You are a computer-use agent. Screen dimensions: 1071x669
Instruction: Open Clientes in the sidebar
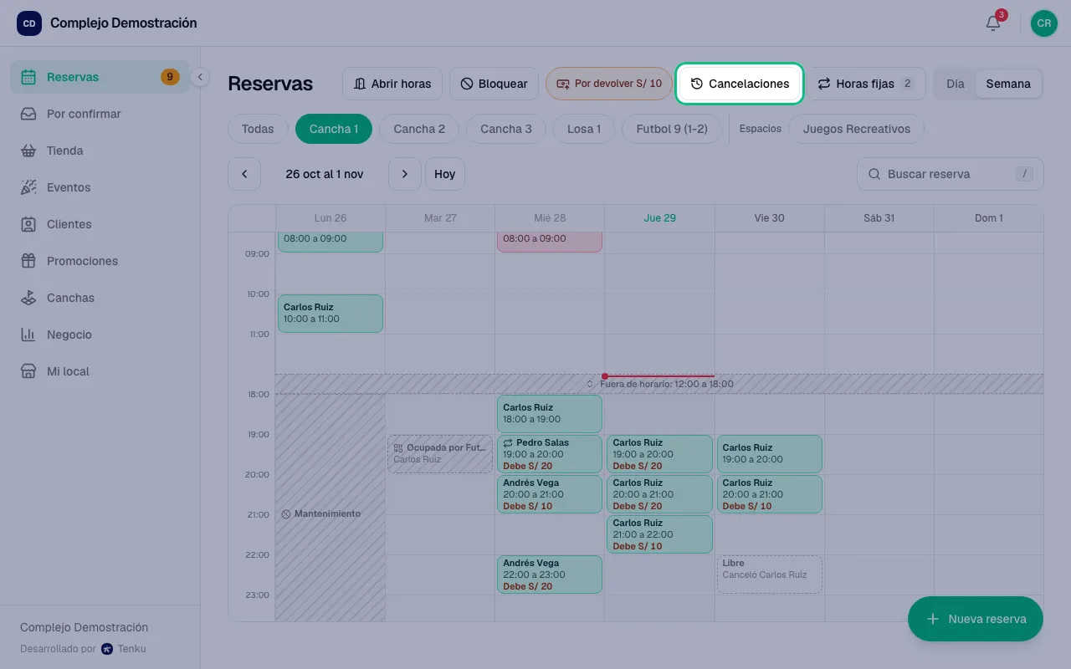coord(100,224)
